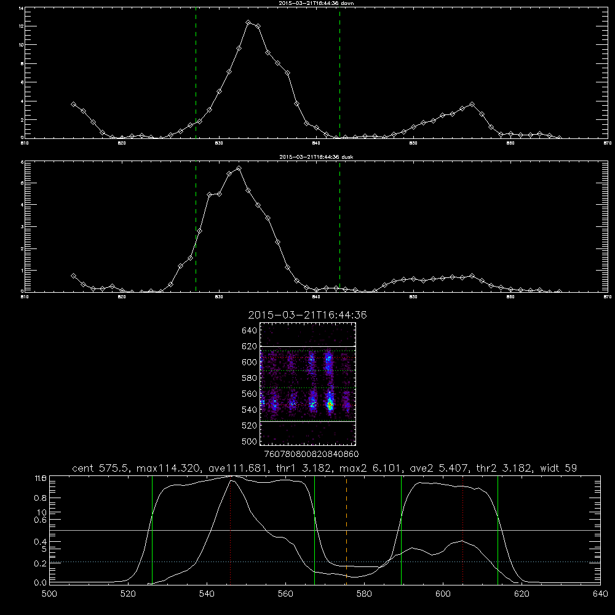Image resolution: width=615 pixels, height=615 pixels.
Task: Click the 'max114.320' value text
Action: click(169, 468)
